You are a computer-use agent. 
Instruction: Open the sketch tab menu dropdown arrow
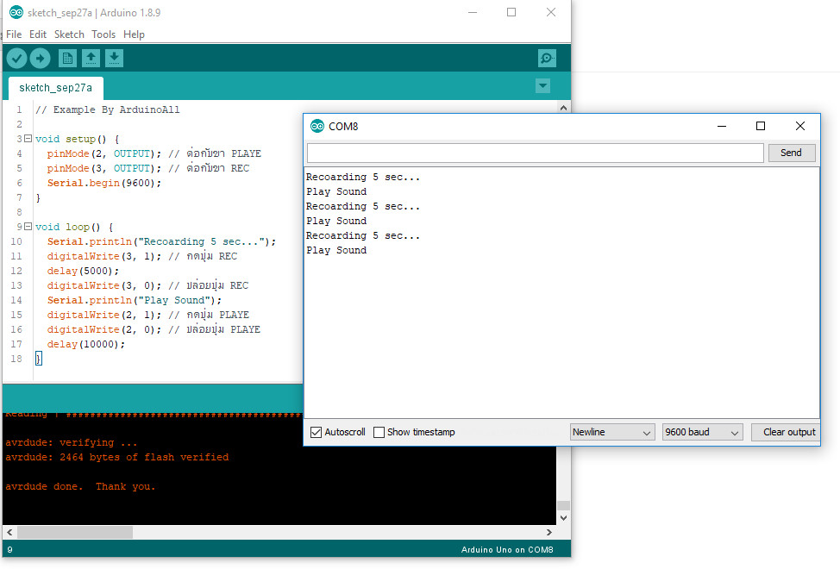click(x=542, y=85)
